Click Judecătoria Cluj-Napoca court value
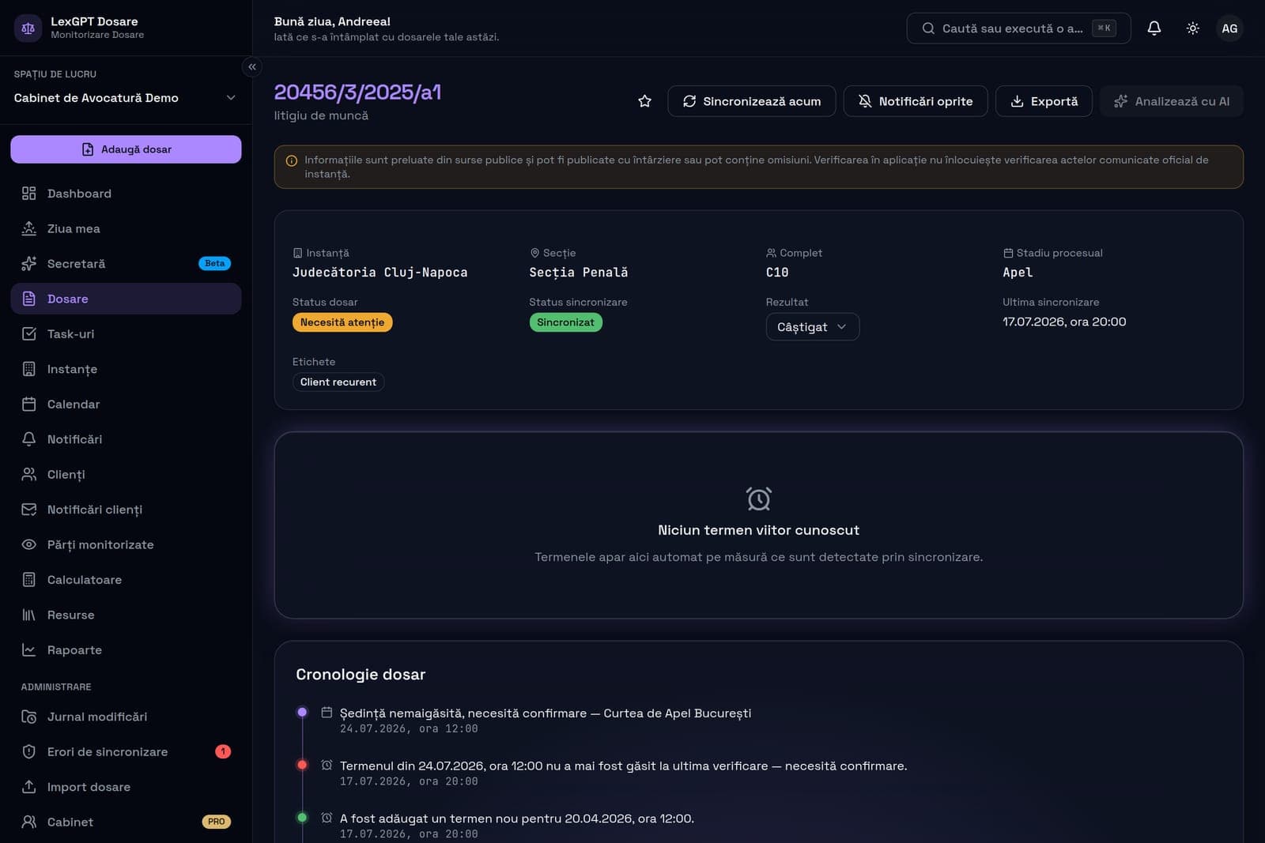Screen dimensions: 1265x843 (x=380, y=273)
